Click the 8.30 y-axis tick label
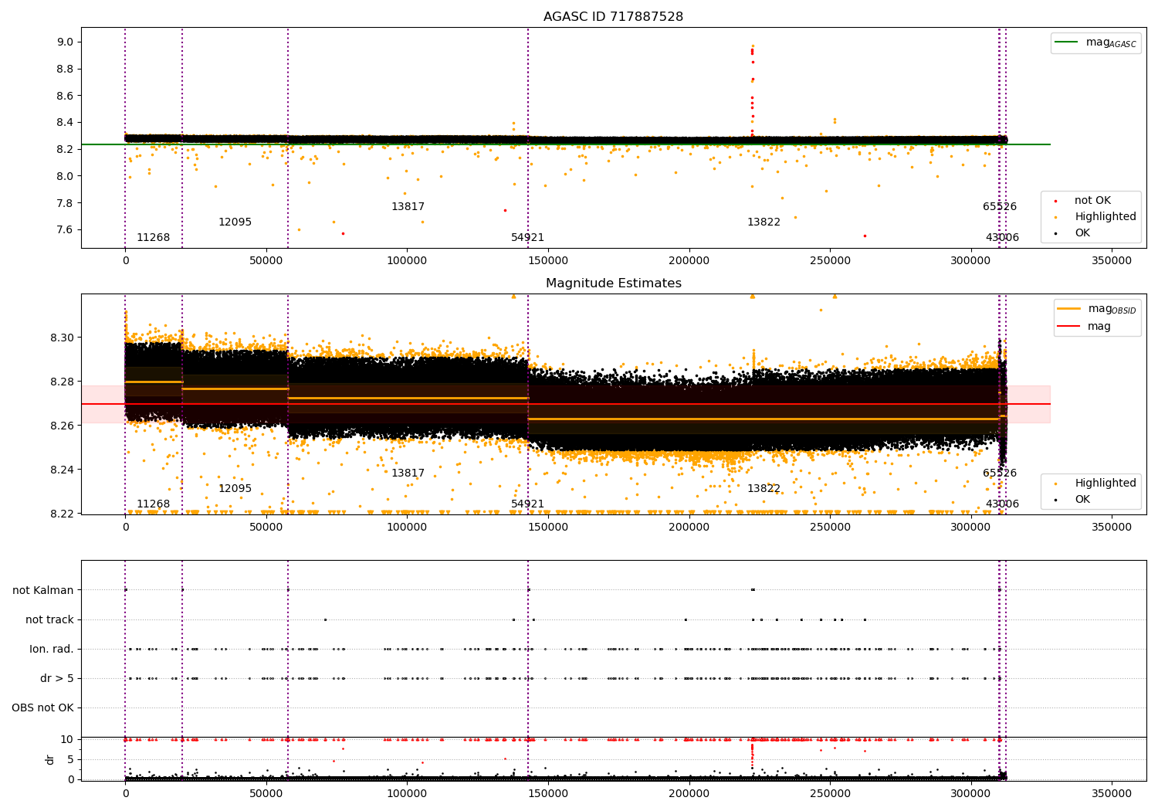 63,338
